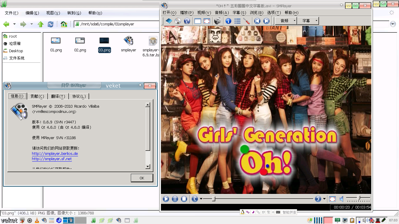Open the 选项(T) menu in SMPlayer
Image resolution: width=399 pixels, height=224 pixels.
click(274, 13)
